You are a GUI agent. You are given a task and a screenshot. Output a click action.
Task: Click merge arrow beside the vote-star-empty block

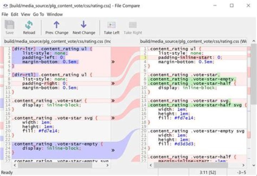pos(113,150)
